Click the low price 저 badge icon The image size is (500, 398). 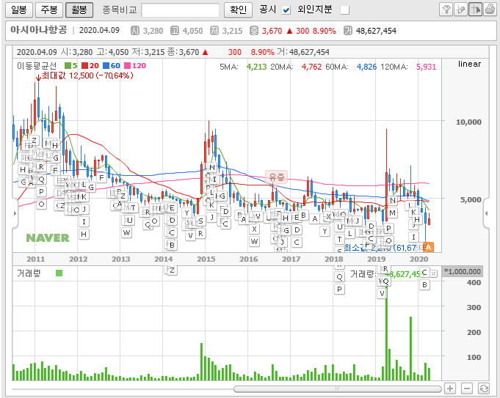[214, 31]
